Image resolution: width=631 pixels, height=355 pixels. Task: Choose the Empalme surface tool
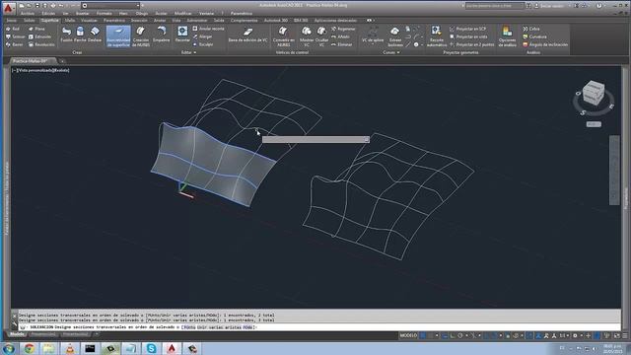(162, 35)
